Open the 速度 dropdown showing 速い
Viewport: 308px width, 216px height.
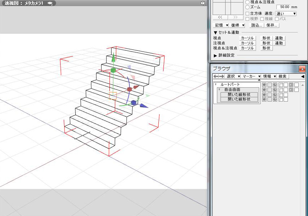[286, 14]
